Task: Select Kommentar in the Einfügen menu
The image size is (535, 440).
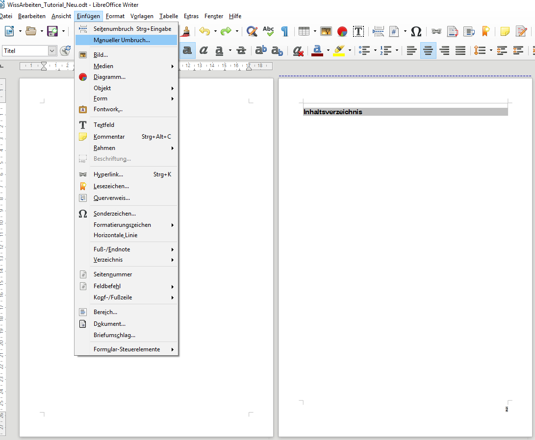Action: 126,137
